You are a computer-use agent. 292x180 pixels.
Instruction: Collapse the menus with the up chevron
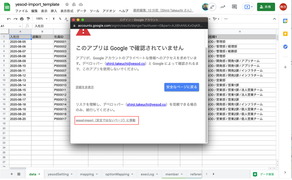[x=274, y=19]
